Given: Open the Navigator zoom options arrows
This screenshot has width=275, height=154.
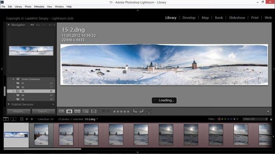Looking at the screenshot, I should (54, 25).
